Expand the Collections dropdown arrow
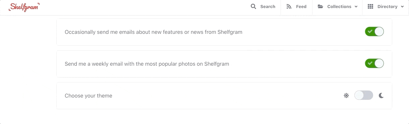Image resolution: width=409 pixels, height=124 pixels. click(356, 7)
